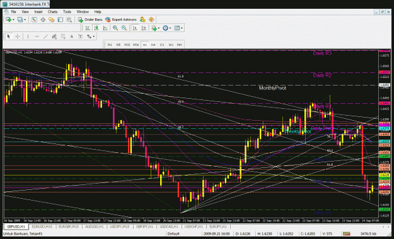Screen dimensions: 394x239
Task: Switch to the USDCAD,H1 chart tab
Action: [x=169, y=226]
